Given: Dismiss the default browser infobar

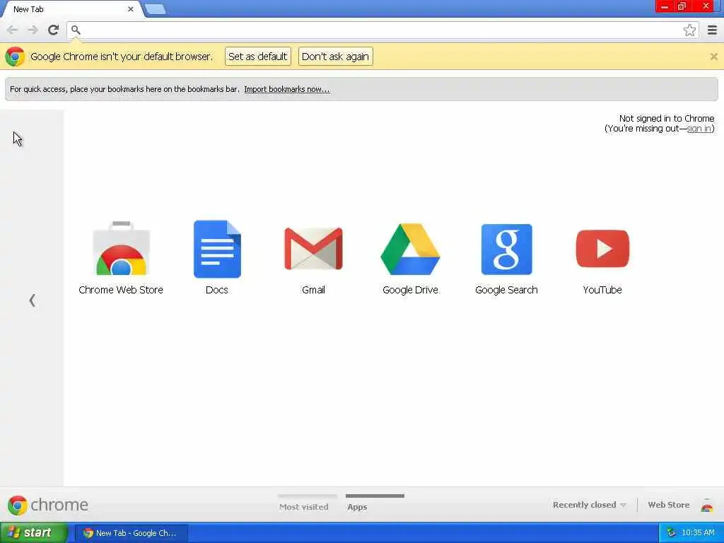Looking at the screenshot, I should tap(714, 57).
